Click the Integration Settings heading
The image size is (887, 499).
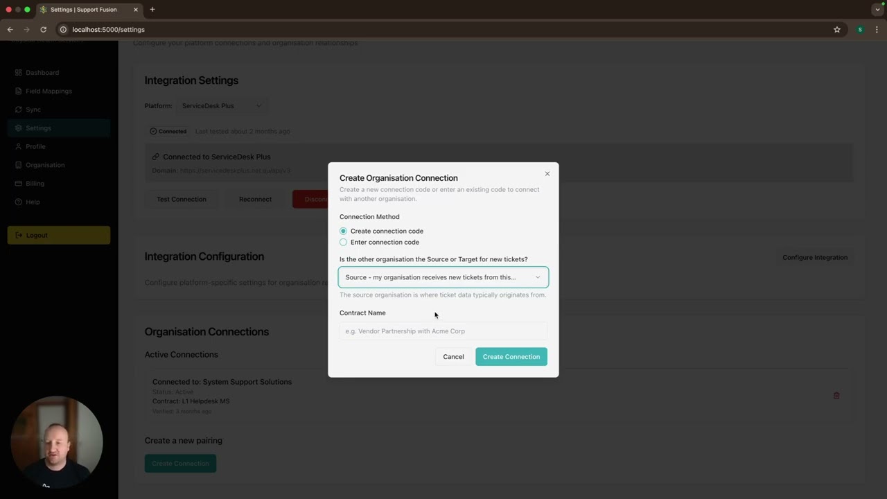pos(191,80)
